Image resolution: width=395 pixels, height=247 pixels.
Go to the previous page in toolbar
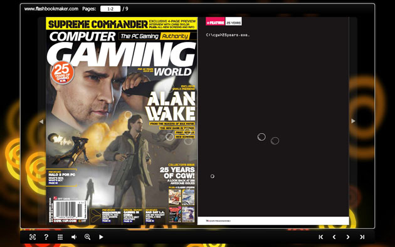(x=334, y=237)
